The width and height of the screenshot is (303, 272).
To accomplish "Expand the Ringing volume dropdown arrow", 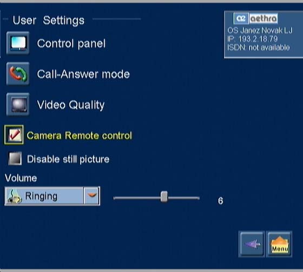I will 92,196.
